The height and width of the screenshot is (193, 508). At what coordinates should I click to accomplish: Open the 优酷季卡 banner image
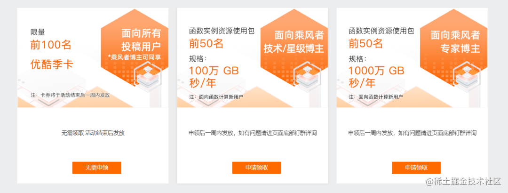pos(93,58)
